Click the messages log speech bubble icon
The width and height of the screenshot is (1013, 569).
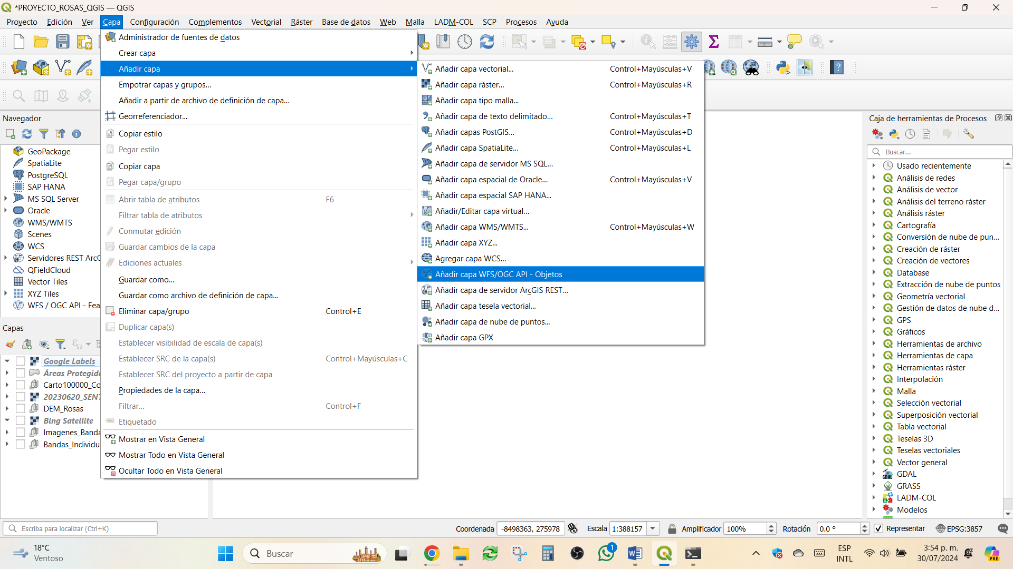(x=1003, y=528)
